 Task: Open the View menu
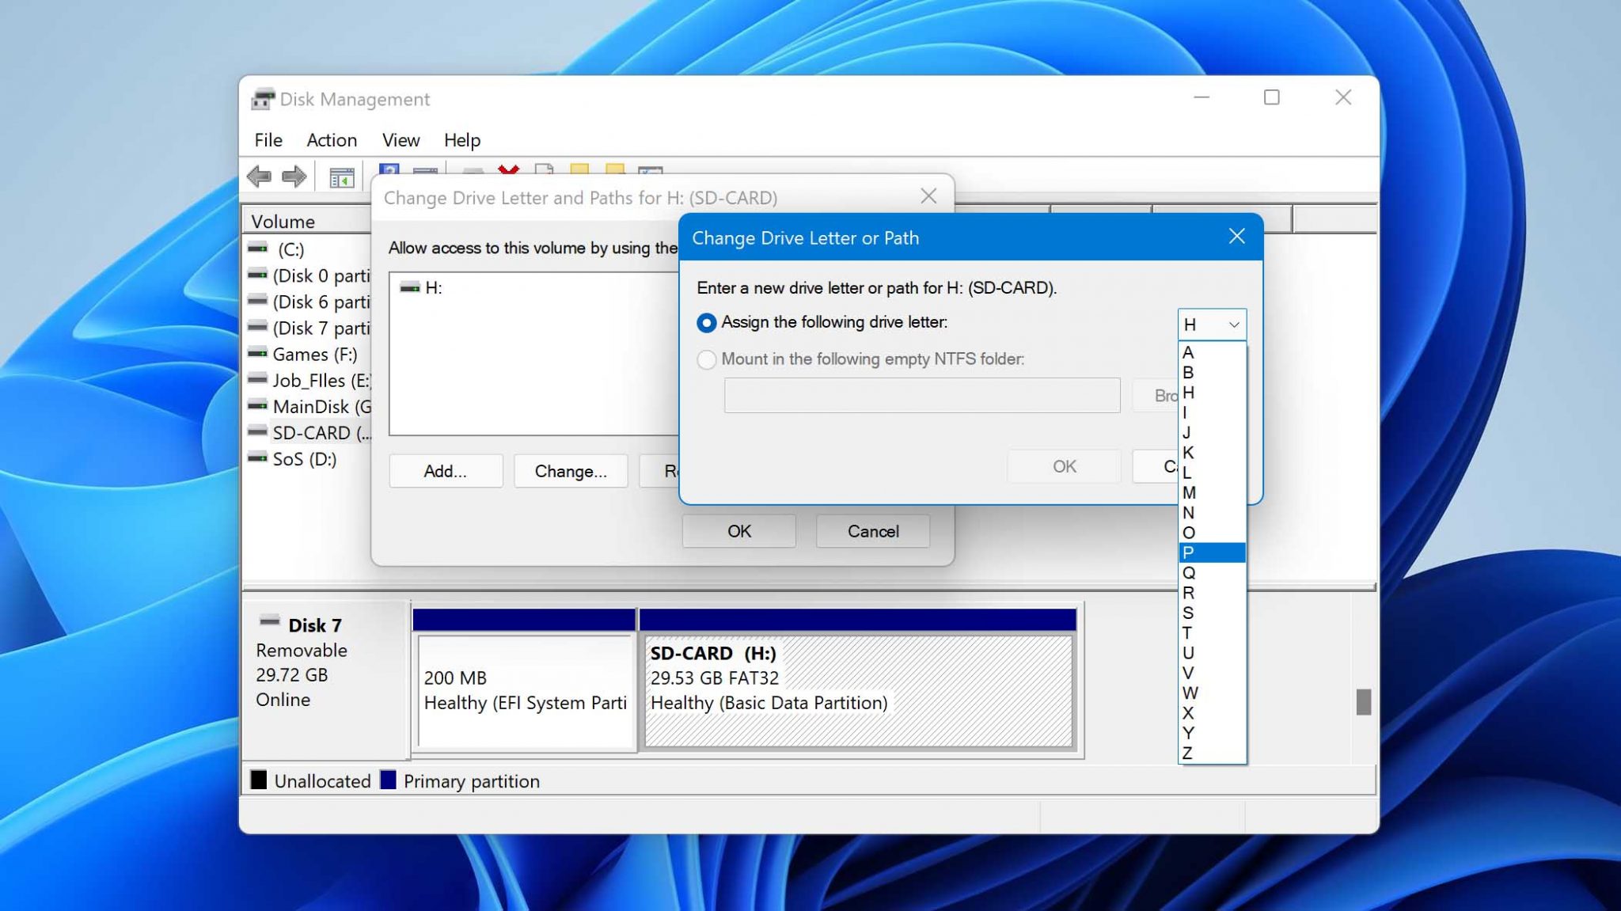(x=401, y=140)
